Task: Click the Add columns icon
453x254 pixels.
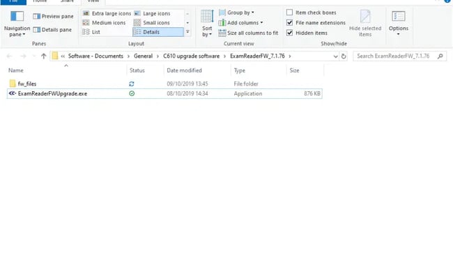Action: [222, 23]
